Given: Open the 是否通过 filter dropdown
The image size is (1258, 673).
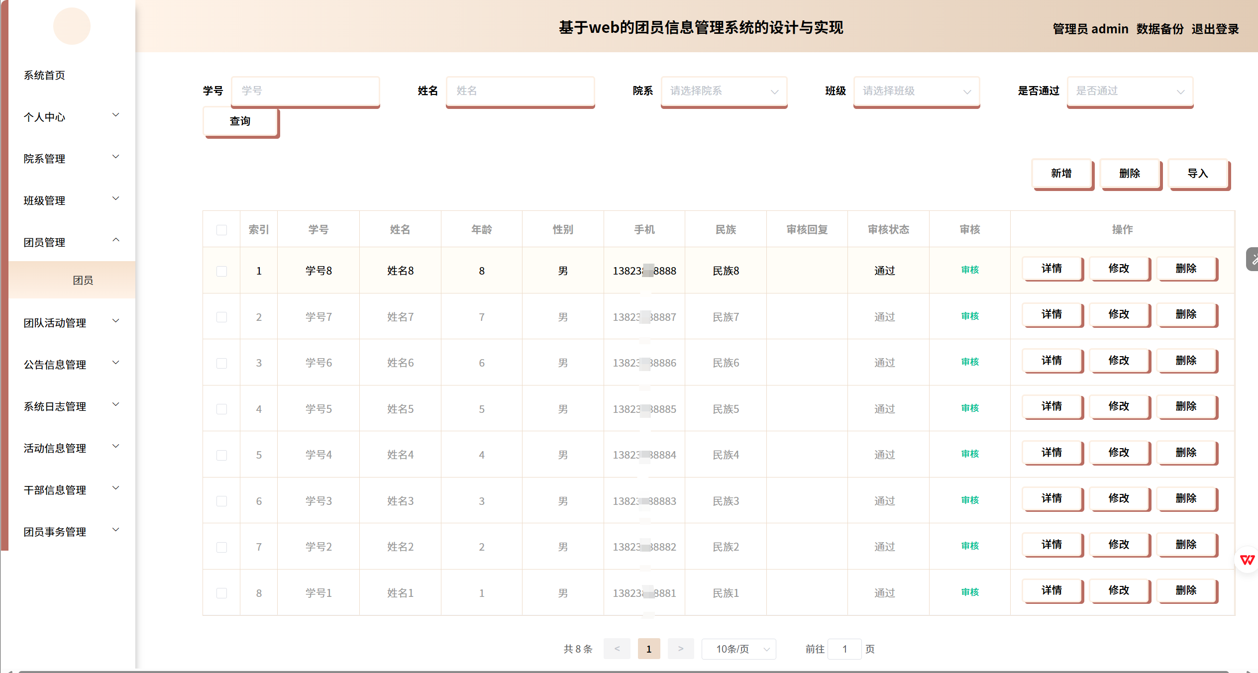Looking at the screenshot, I should (x=1130, y=91).
